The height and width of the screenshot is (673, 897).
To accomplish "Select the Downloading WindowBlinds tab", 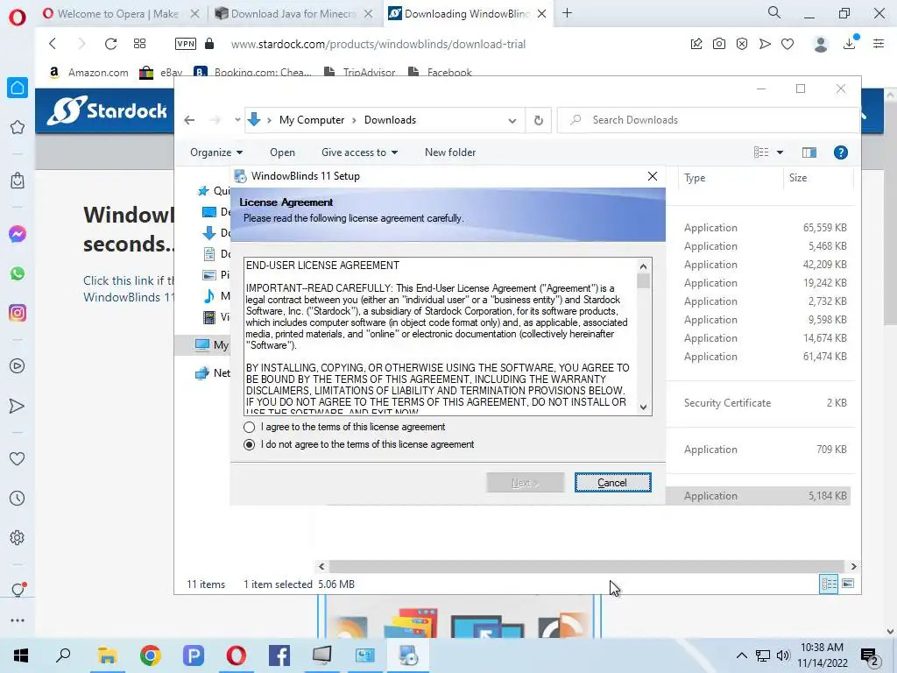I will (x=467, y=14).
